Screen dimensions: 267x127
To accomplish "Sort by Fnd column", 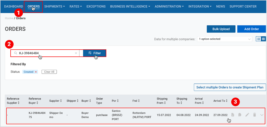I will 139,101.
